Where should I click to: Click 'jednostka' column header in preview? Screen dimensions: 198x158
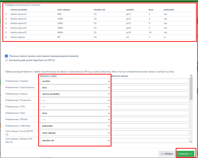click(169, 10)
